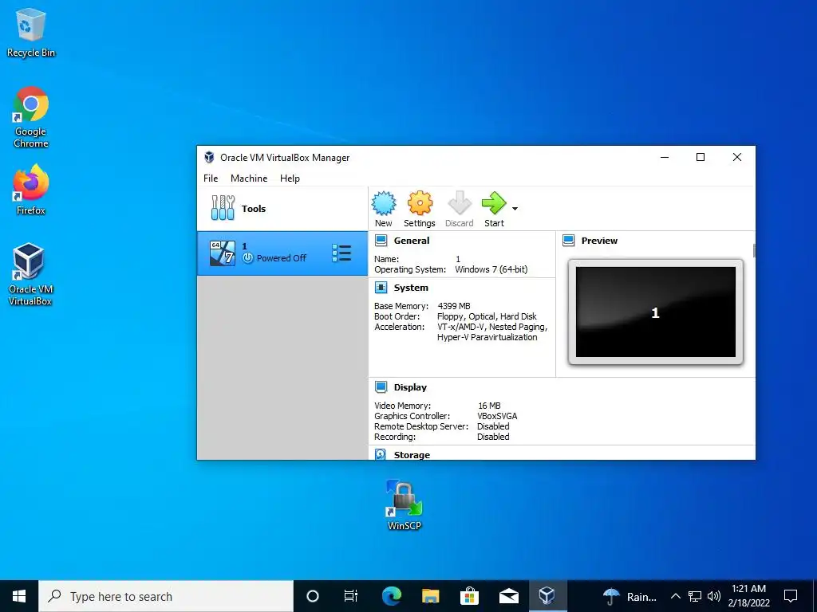Click the Boot Order value text
817x612 pixels.
487,316
